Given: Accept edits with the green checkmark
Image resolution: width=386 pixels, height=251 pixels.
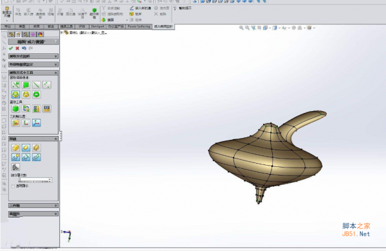Looking at the screenshot, I should (x=11, y=48).
